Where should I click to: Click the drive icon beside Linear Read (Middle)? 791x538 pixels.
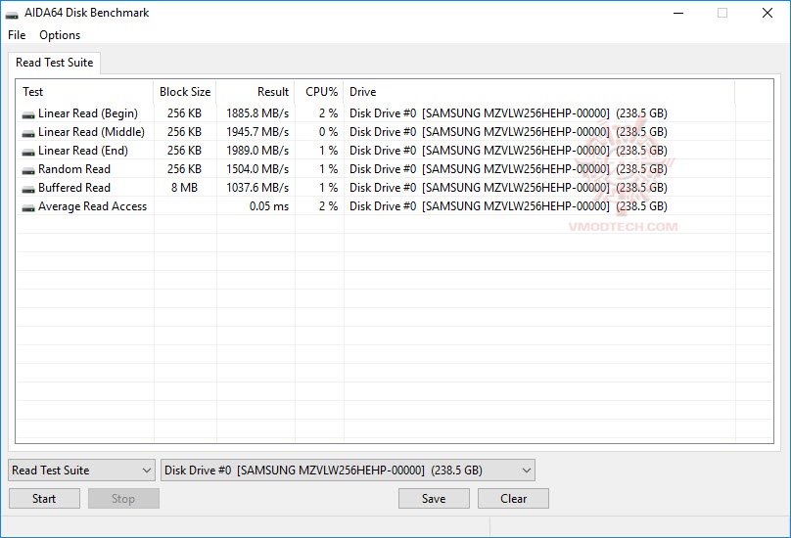(x=28, y=133)
